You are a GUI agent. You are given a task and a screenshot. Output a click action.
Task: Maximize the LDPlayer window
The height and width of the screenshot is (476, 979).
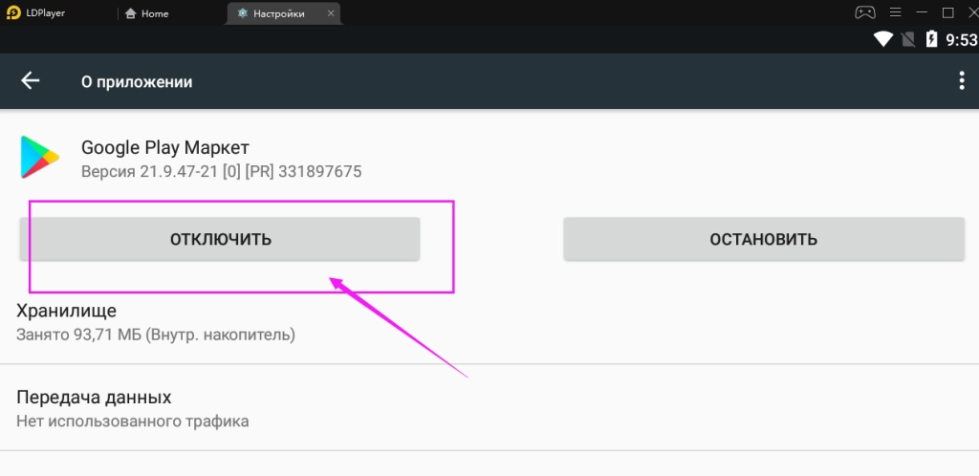[947, 12]
